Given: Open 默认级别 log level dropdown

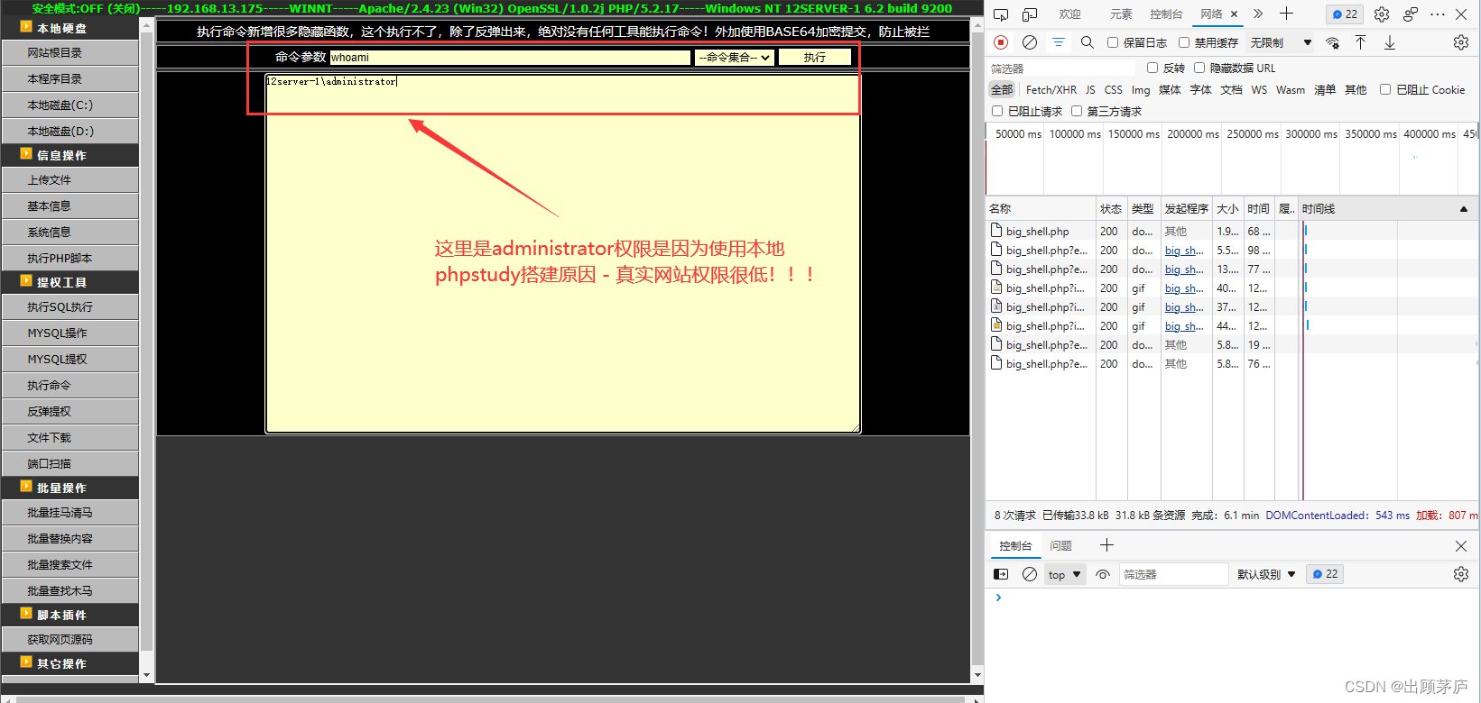Looking at the screenshot, I should [1266, 574].
